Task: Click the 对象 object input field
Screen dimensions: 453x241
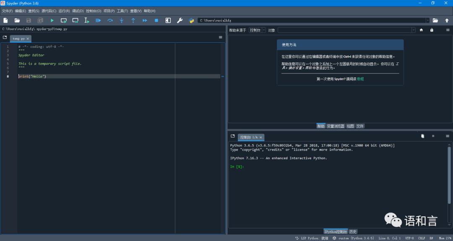Action: tap(344, 30)
